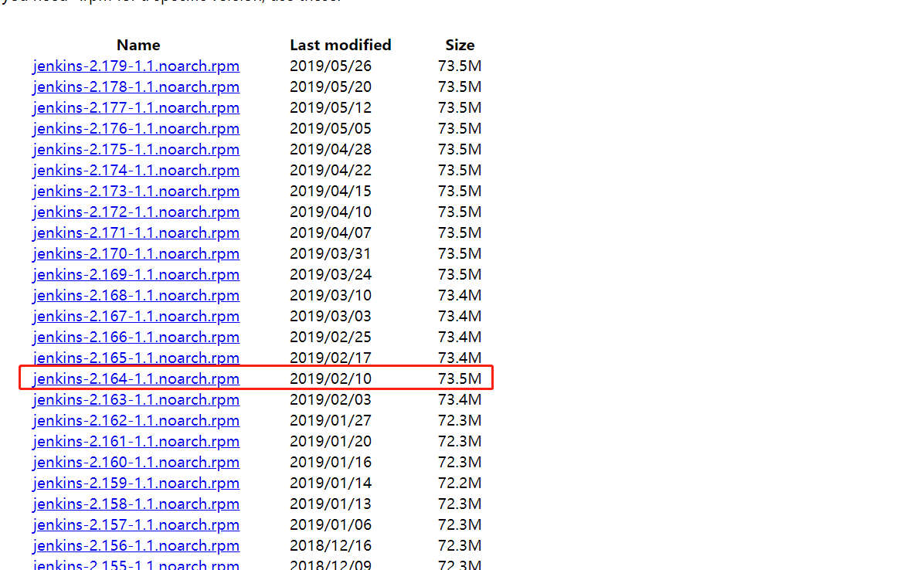Click jenkins-2.169-1.1.noarch.rpm

tap(136, 274)
